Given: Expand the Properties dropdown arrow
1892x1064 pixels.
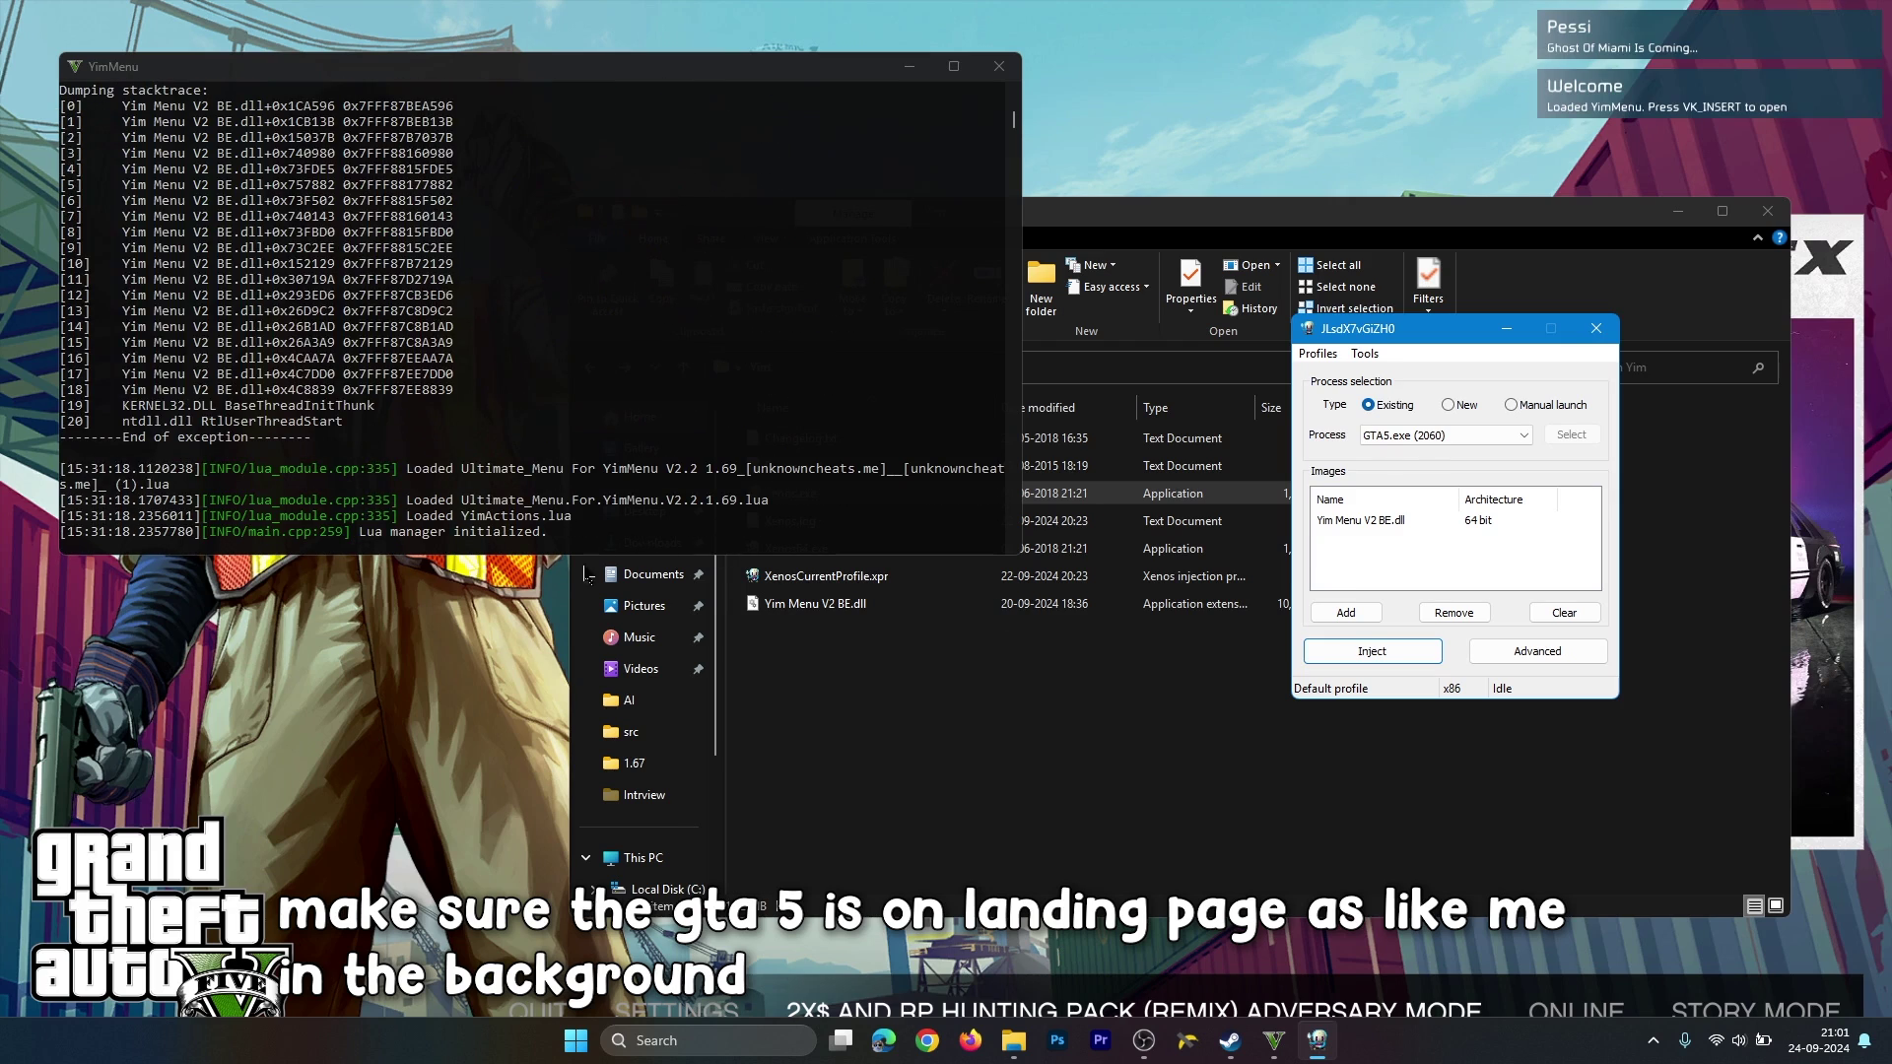Looking at the screenshot, I should pyautogui.click(x=1190, y=311).
